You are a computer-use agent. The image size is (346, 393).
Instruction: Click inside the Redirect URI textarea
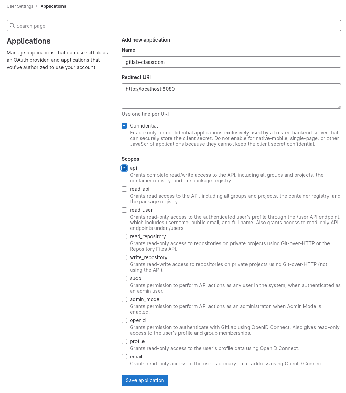pyautogui.click(x=231, y=96)
